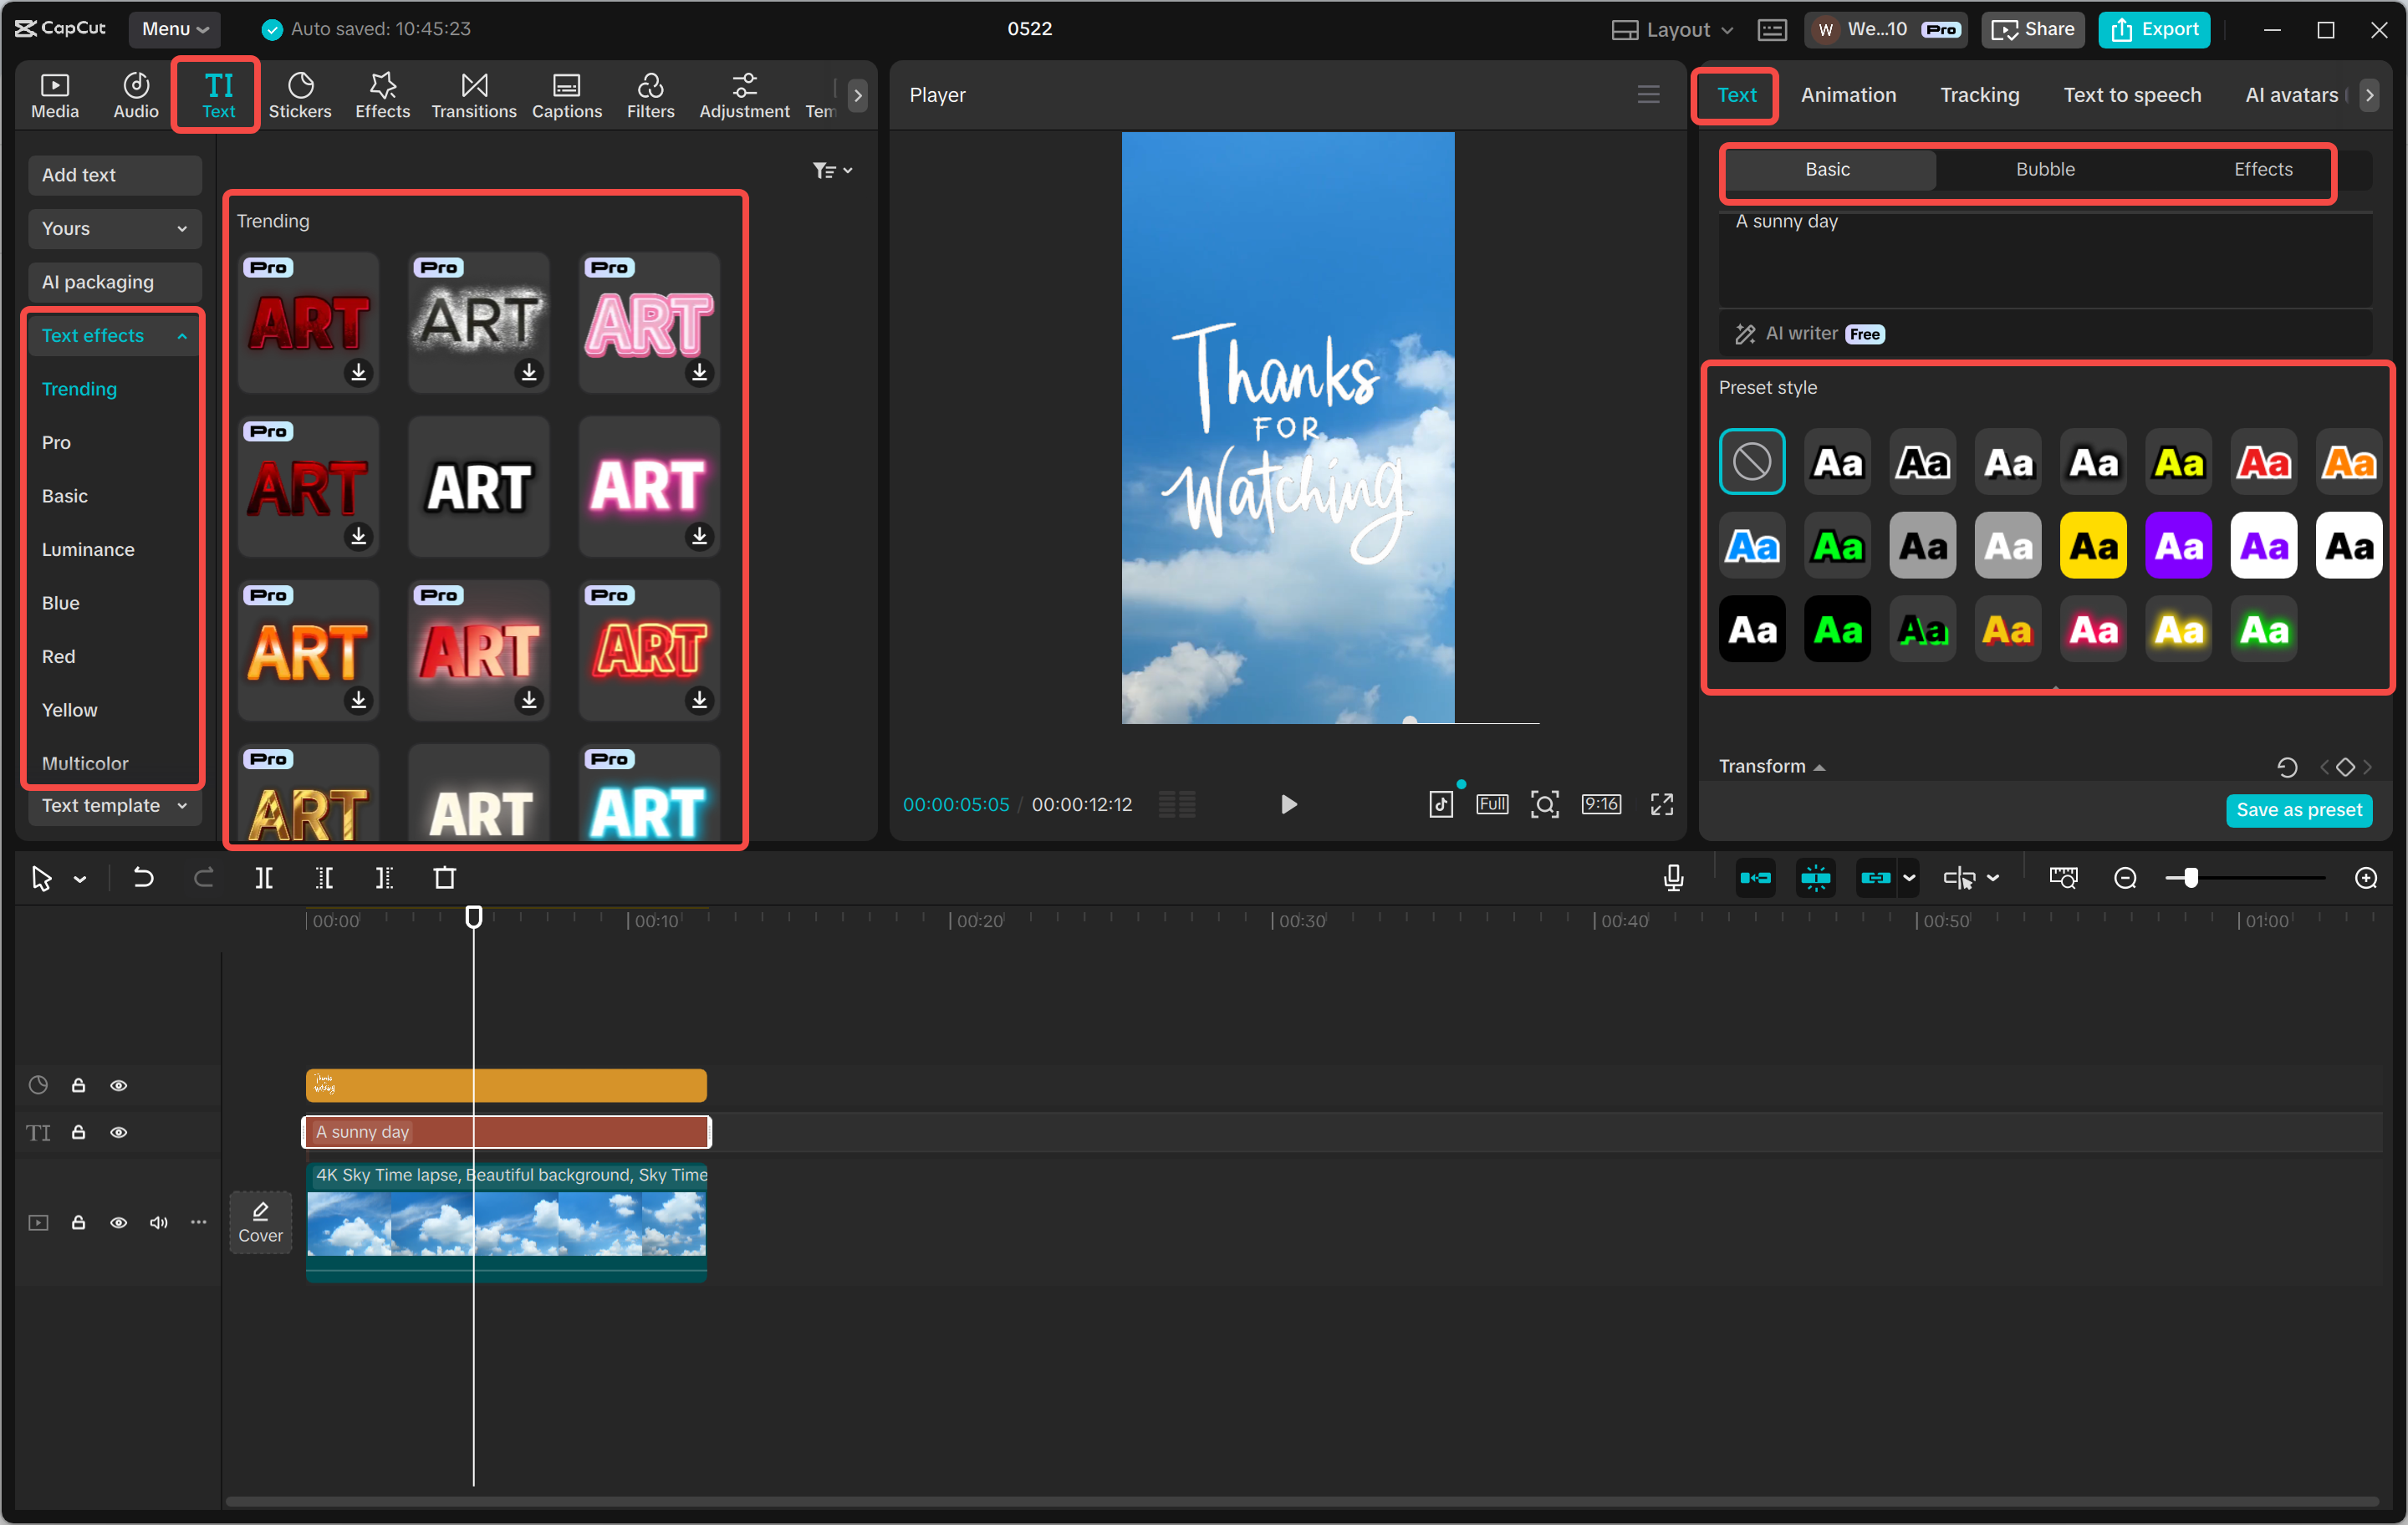This screenshot has height=1525, width=2408.
Task: Open the Captions panel
Action: (566, 95)
